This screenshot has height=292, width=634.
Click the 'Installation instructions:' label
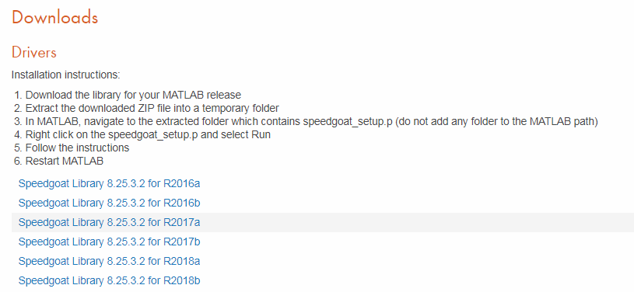pos(66,75)
